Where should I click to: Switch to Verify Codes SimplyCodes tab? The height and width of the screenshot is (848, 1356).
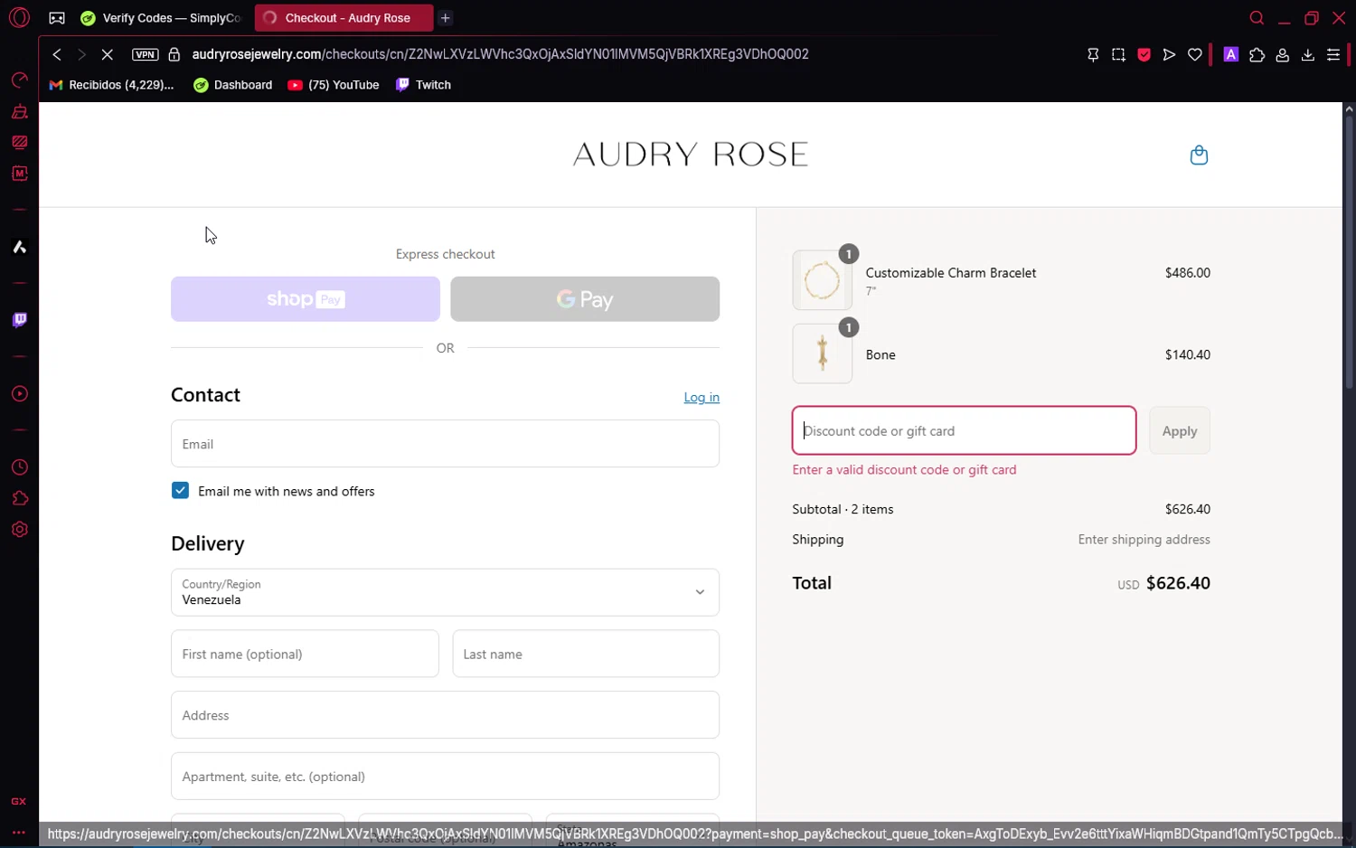[x=162, y=18]
